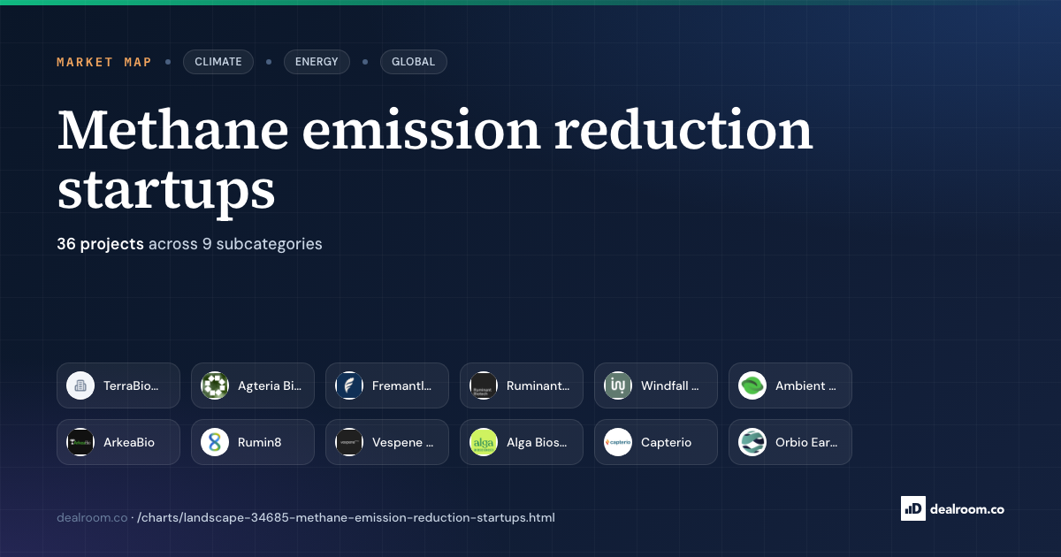Open the Ruminant… card name
This screenshot has width=1061, height=557.
pos(538,385)
